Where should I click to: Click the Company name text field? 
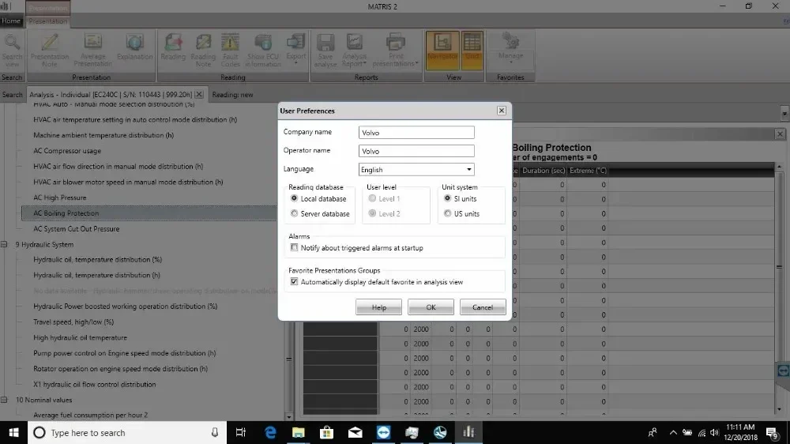416,133
